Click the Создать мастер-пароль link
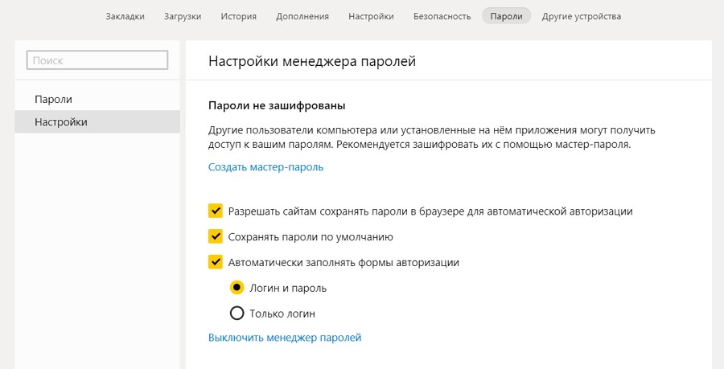The height and width of the screenshot is (369, 724). (x=265, y=167)
